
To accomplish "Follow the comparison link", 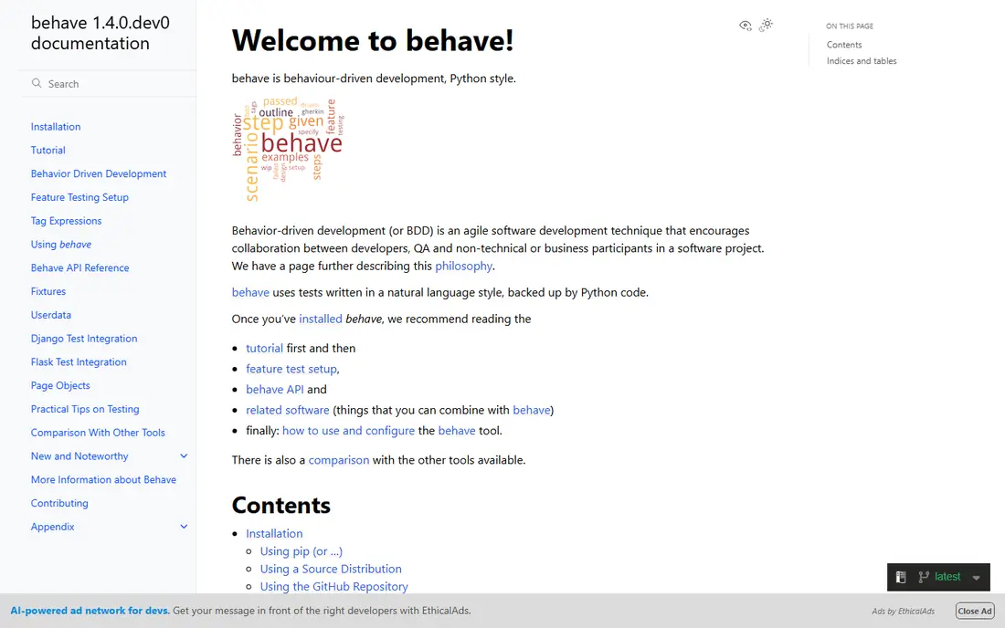I will pyautogui.click(x=338, y=460).
